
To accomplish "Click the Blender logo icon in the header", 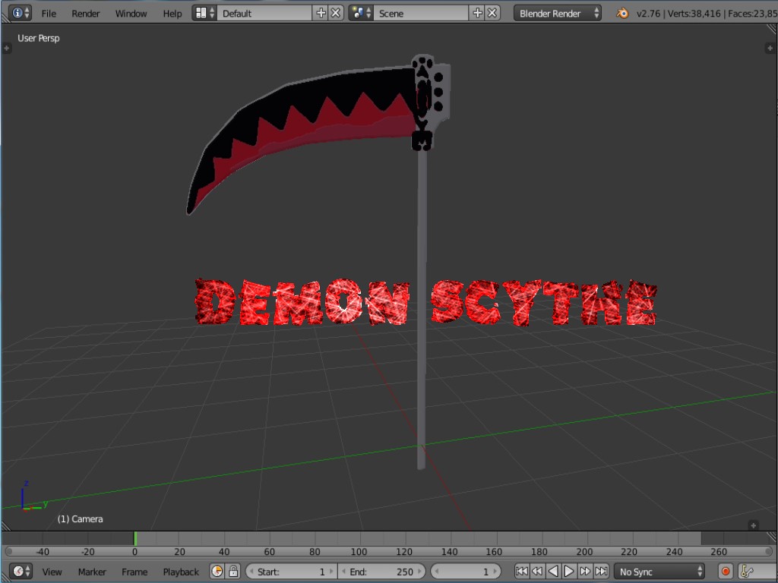I will [621, 13].
